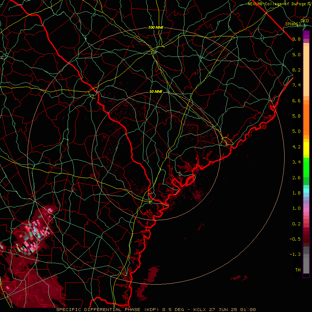Click the 50 NMI range ring label

coord(156,92)
